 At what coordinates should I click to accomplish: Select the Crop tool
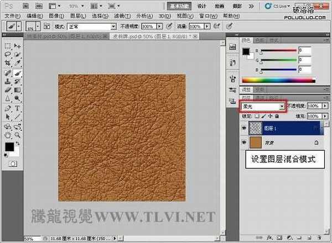click(x=8, y=63)
